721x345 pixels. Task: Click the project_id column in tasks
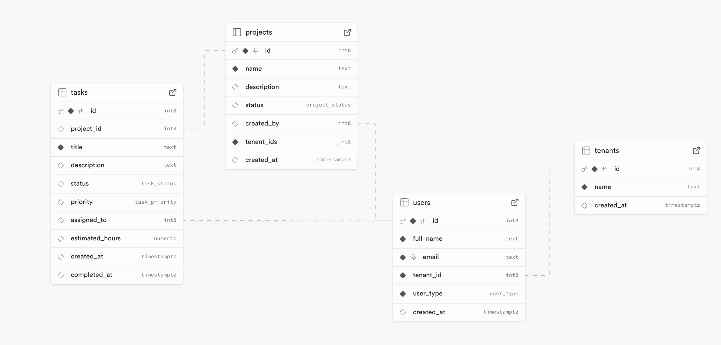(x=86, y=129)
